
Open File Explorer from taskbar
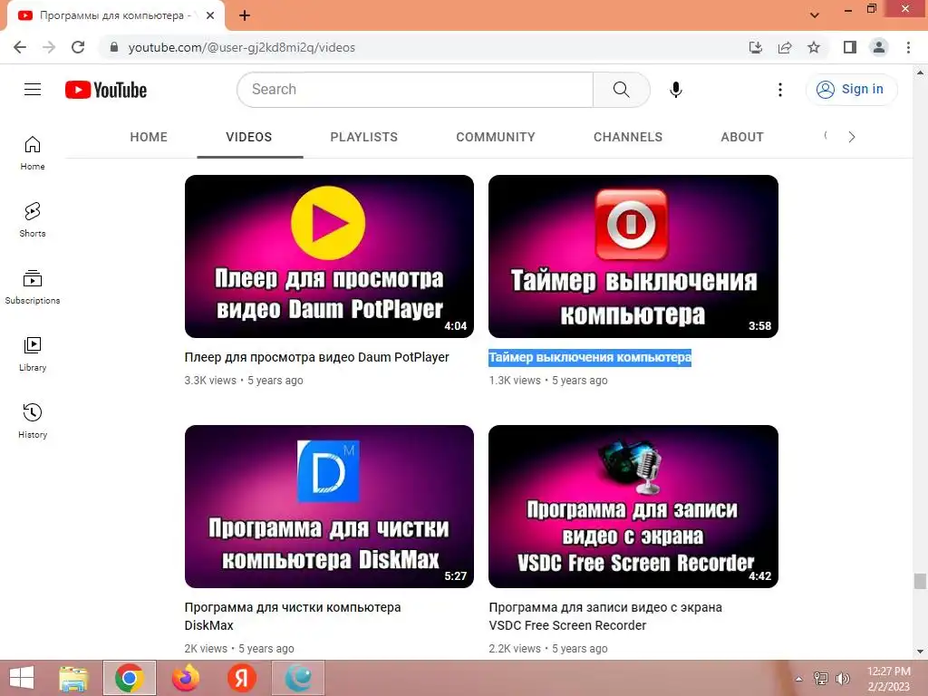73,678
